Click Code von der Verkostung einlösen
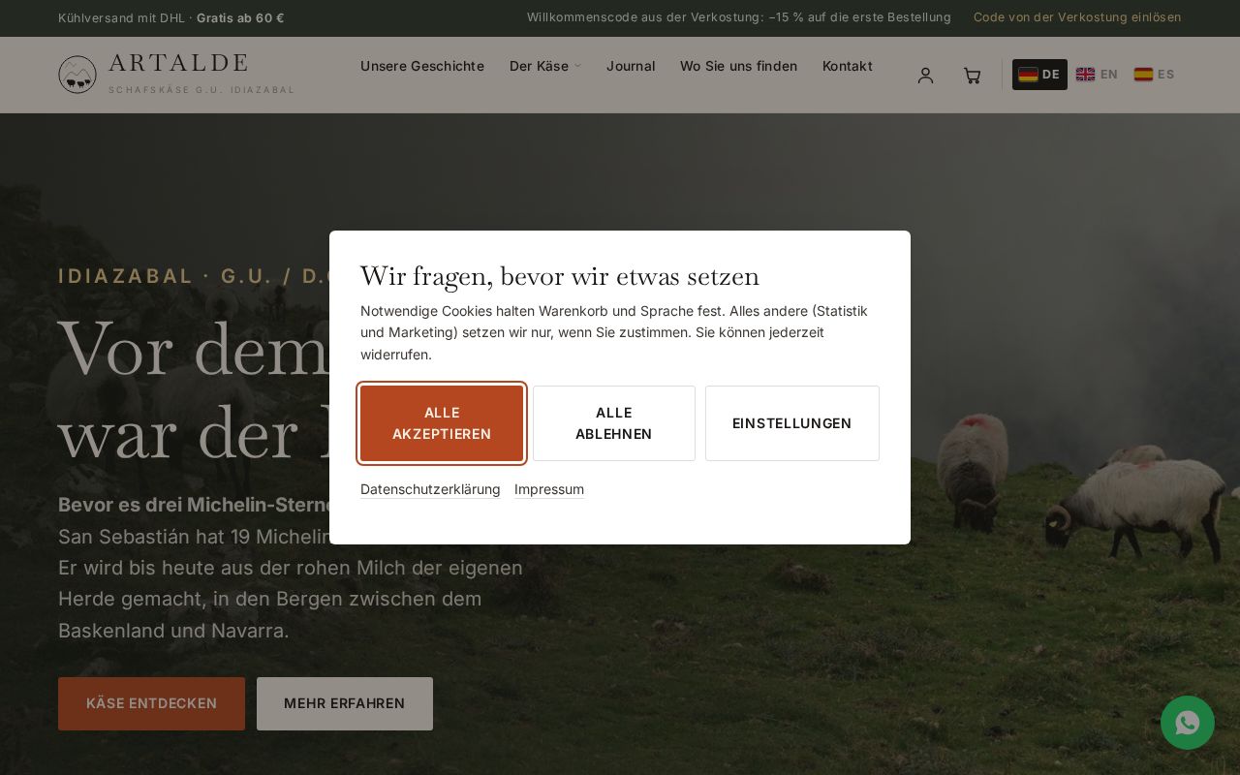The width and height of the screenshot is (1240, 775). (x=1077, y=17)
